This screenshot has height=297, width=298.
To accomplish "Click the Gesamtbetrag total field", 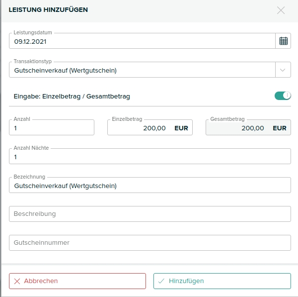I will click(238, 128).
